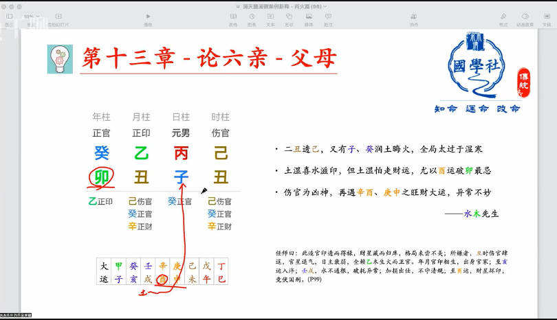Expand the document title chevron in title bar
Viewport: 557px width, 320px height.
325,6
